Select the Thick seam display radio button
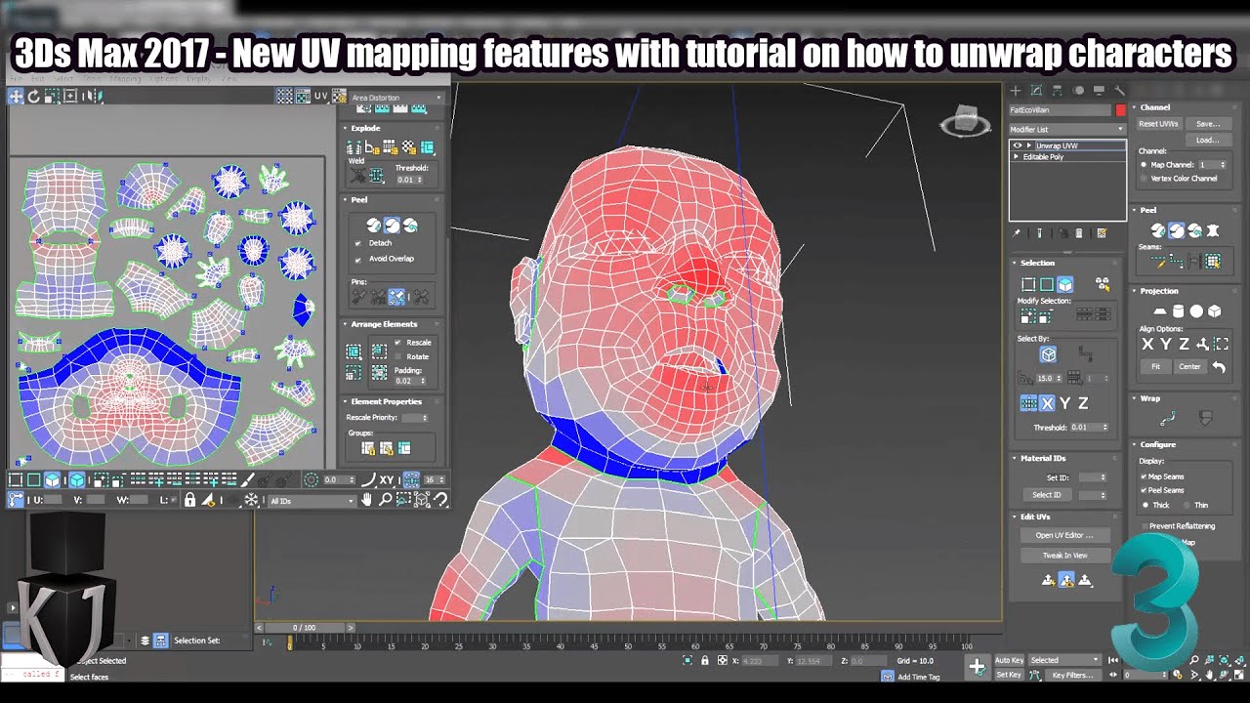 click(1145, 505)
